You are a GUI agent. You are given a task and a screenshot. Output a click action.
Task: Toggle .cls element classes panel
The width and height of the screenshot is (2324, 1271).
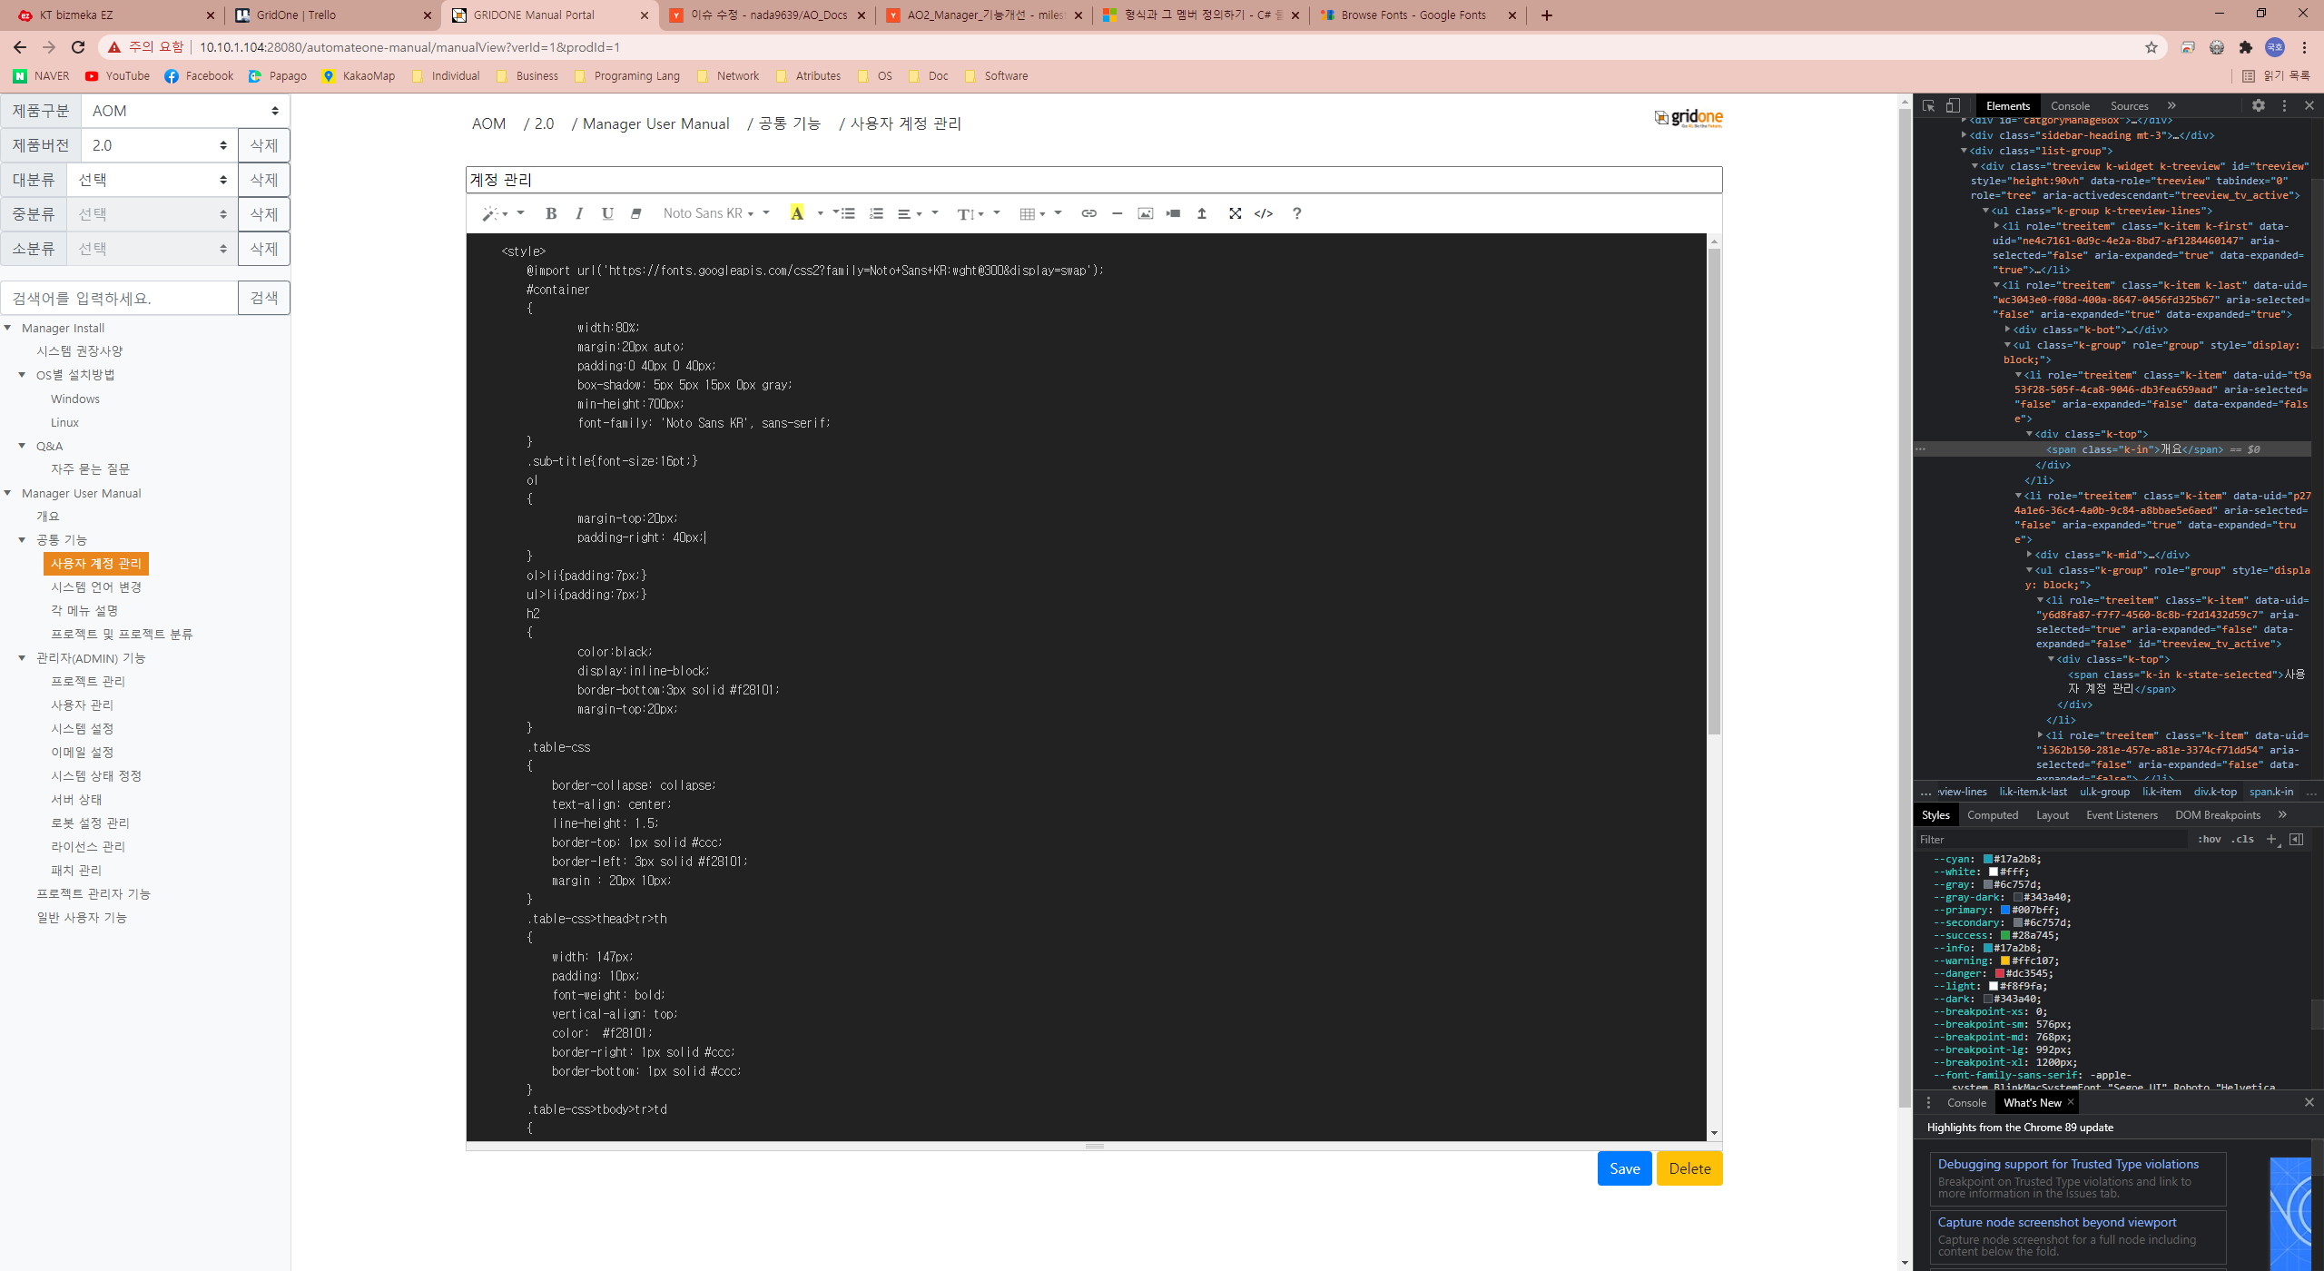[x=2244, y=839]
